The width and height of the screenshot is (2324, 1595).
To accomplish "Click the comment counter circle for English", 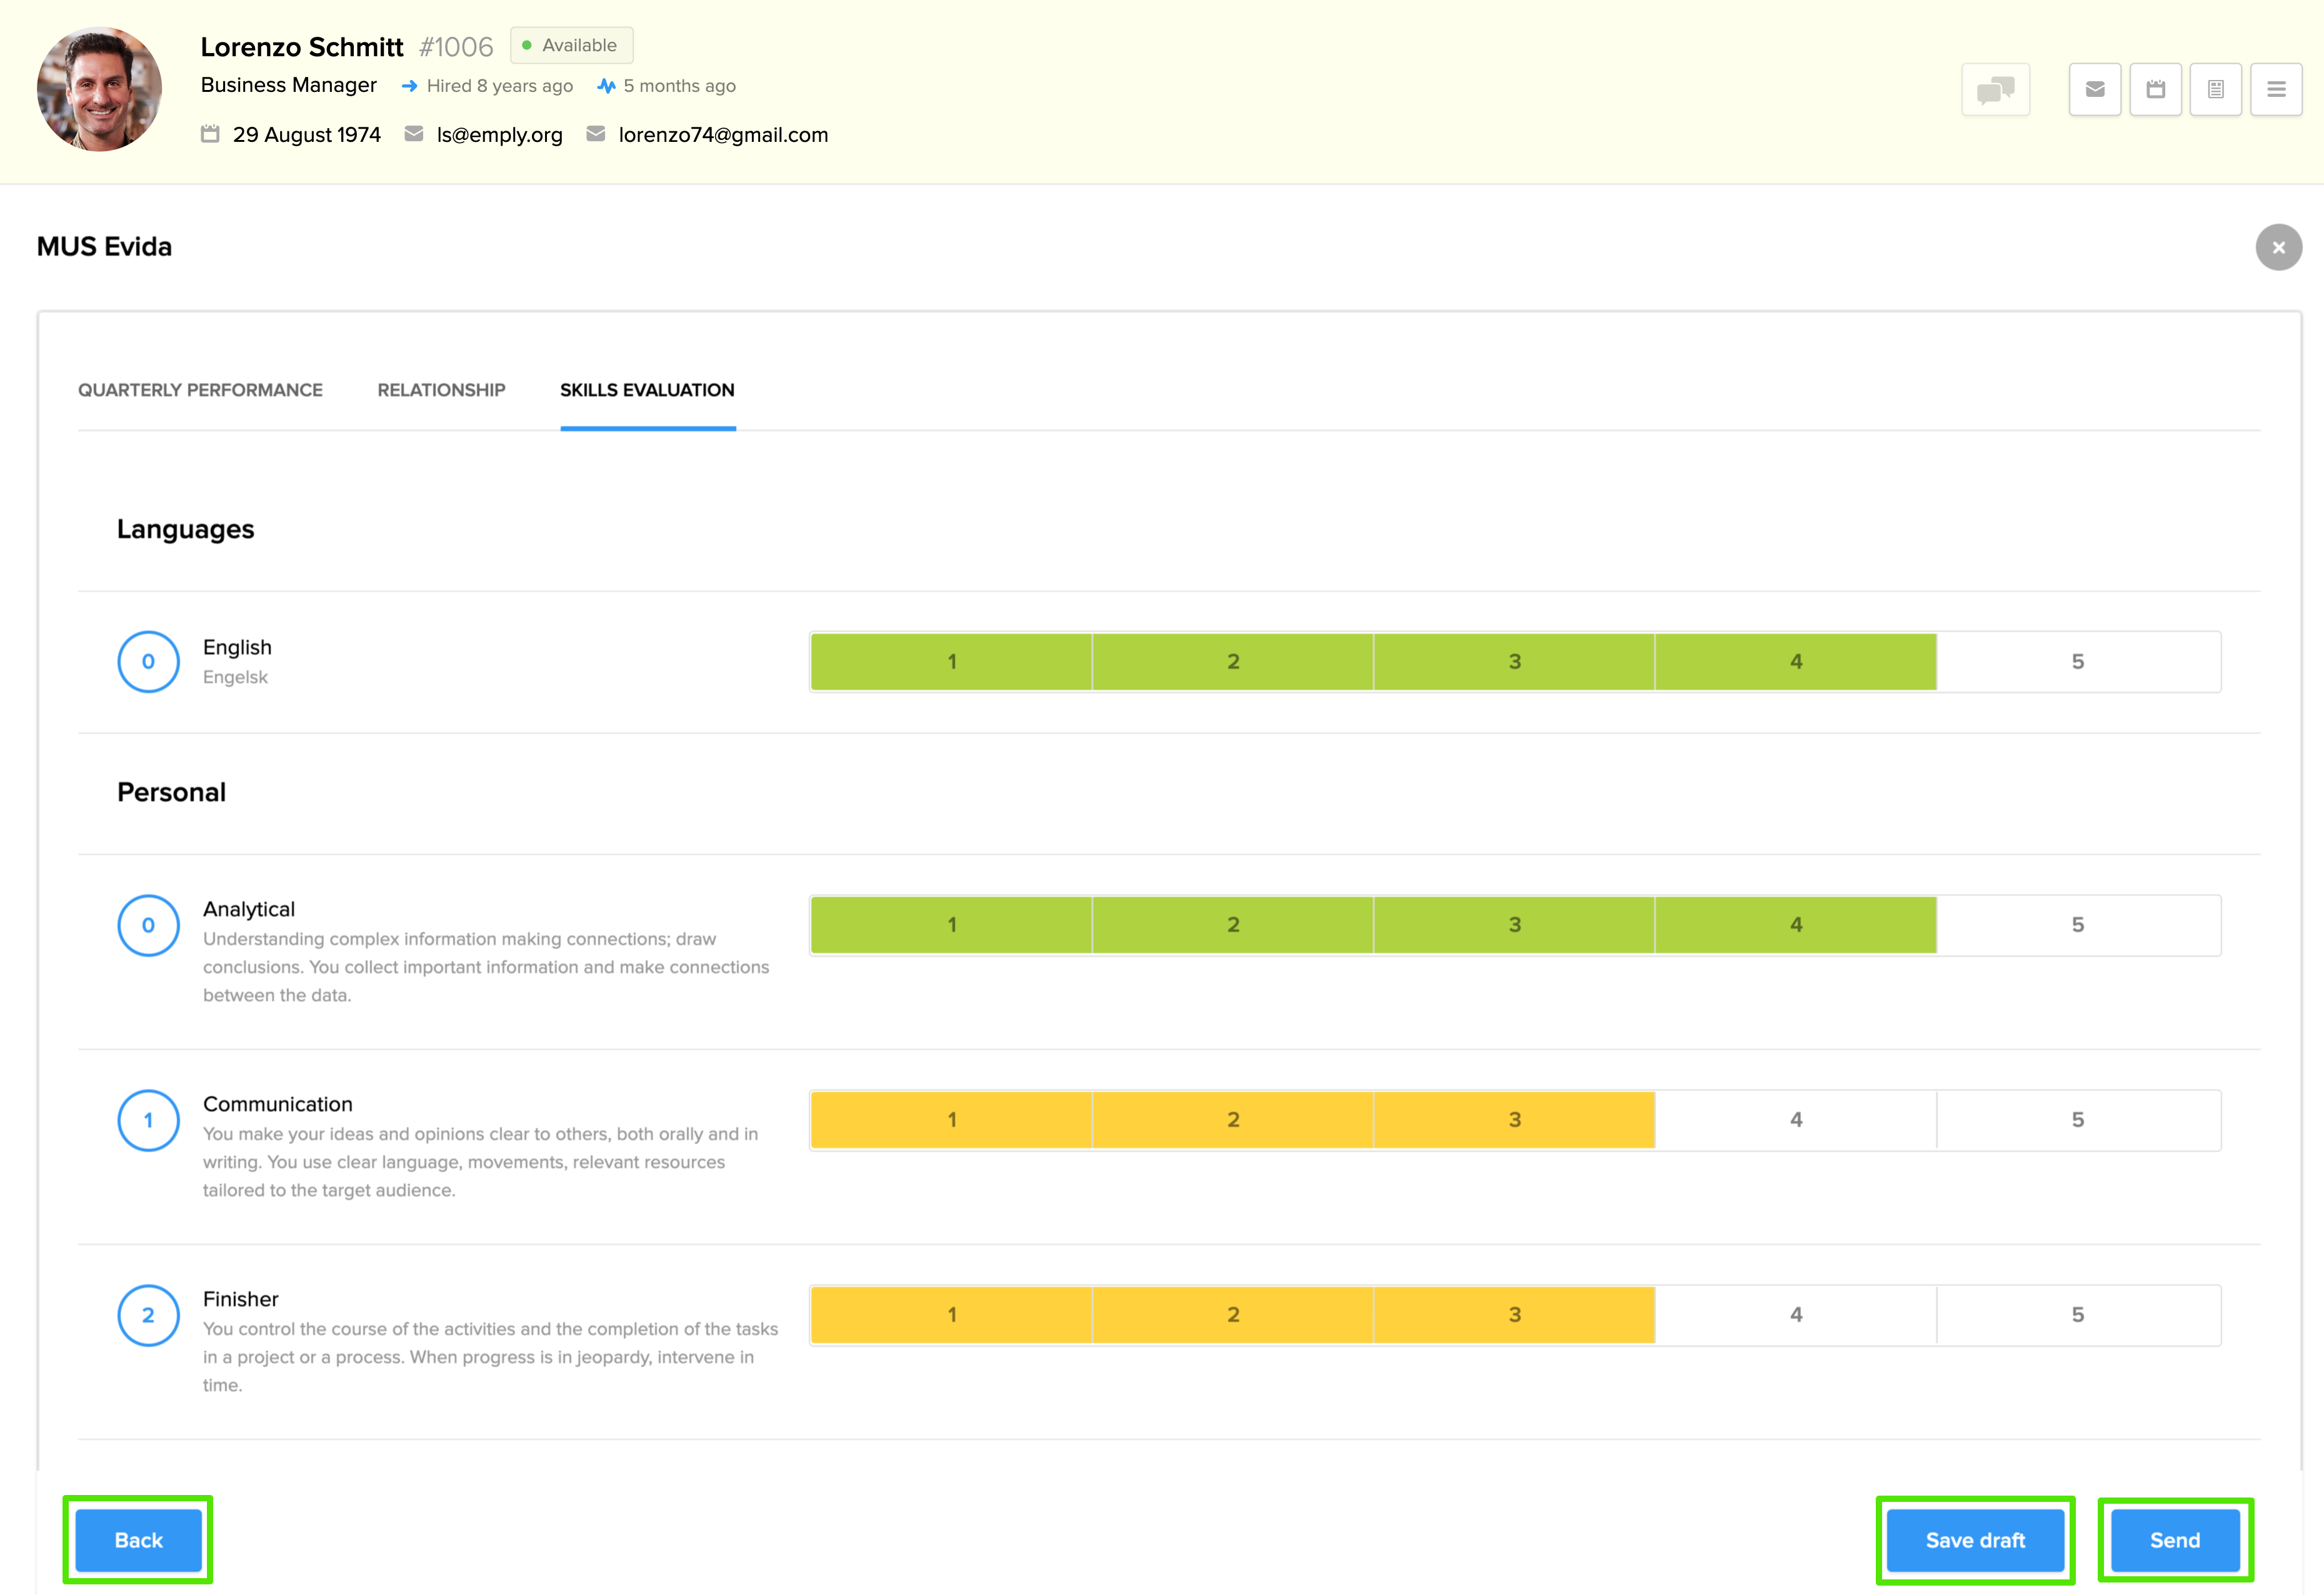I will click(148, 661).
